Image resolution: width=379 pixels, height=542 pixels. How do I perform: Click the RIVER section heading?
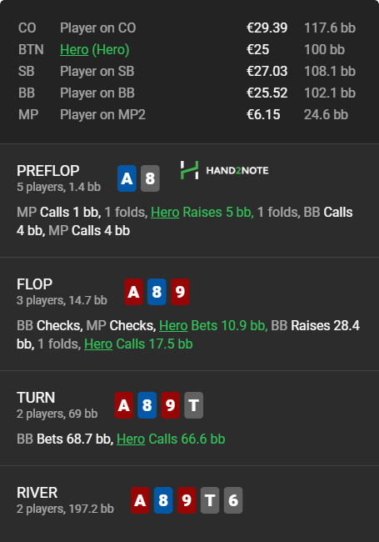37,493
